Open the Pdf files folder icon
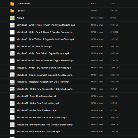This screenshot has height=138, width=138. click(12, 11)
